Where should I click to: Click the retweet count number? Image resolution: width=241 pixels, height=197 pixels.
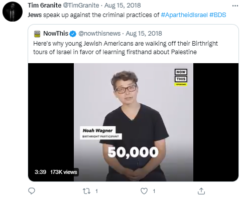(96, 191)
